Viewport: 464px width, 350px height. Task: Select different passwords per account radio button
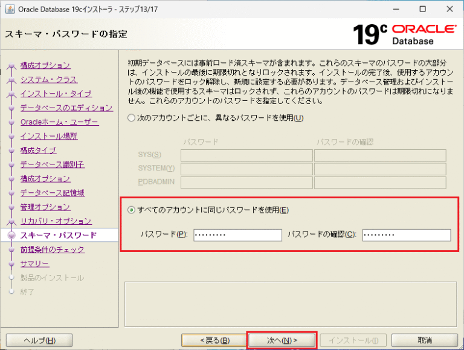click(x=131, y=118)
